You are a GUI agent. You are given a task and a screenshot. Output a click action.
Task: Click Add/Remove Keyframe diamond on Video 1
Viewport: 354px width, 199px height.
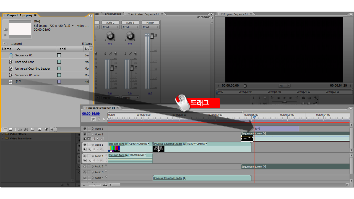(x=98, y=149)
